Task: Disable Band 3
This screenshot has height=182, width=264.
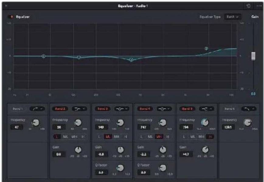Action: point(102,109)
